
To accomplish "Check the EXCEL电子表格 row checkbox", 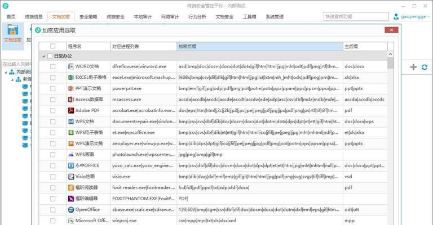I will (x=53, y=78).
